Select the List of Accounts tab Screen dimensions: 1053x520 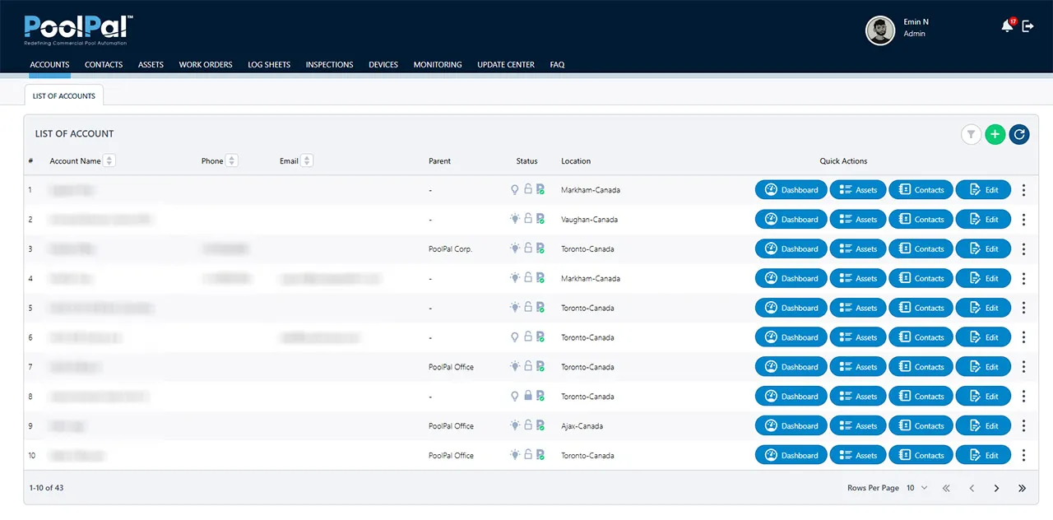[64, 95]
